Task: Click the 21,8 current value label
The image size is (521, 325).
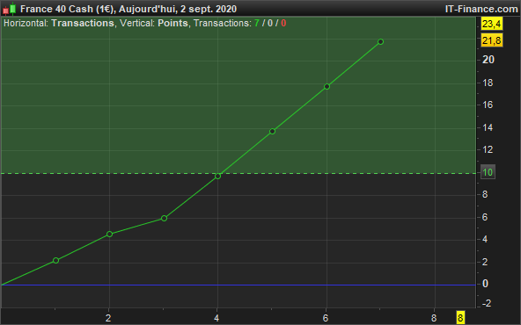Action: point(491,40)
